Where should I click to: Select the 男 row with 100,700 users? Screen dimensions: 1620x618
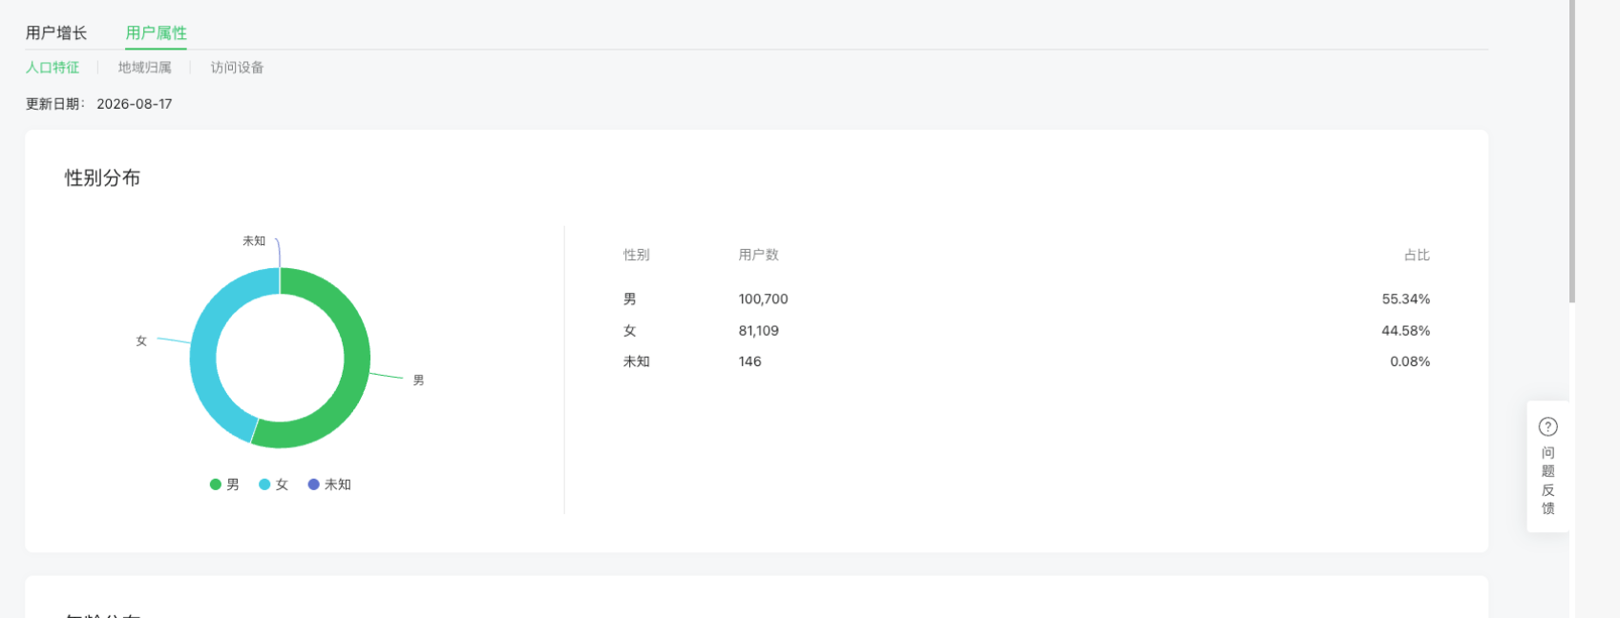1026,299
